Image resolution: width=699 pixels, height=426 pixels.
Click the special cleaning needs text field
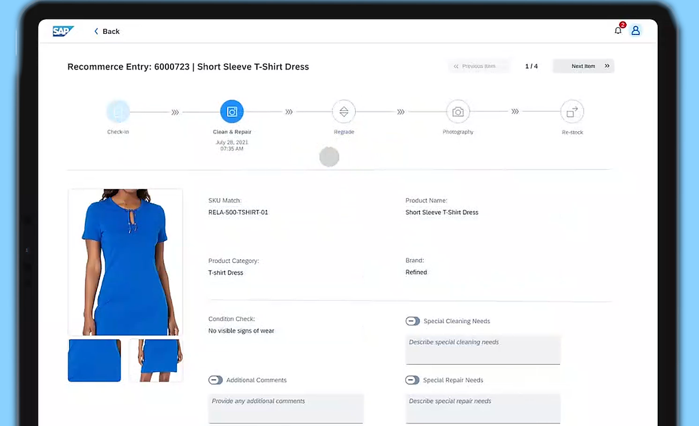483,350
